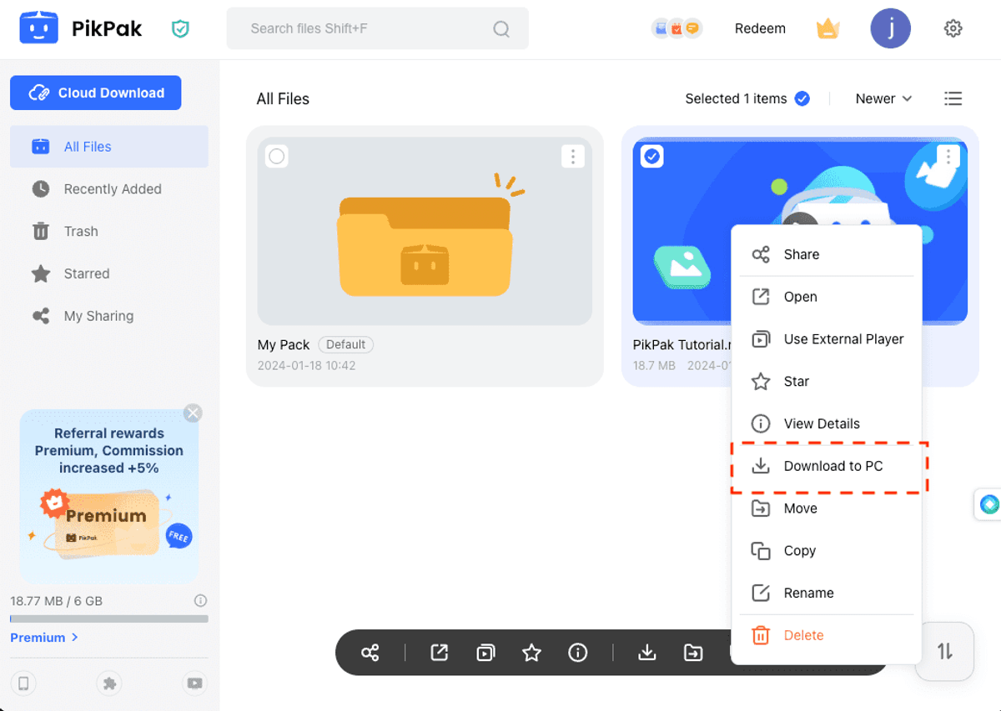
Task: Click external player icon in bottom toolbar
Action: point(485,653)
